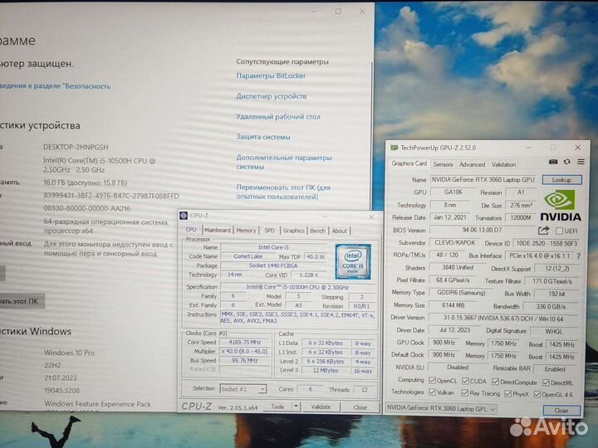
Task: Open the GPU selection dropdown in GPU-Z
Action: pos(440,408)
